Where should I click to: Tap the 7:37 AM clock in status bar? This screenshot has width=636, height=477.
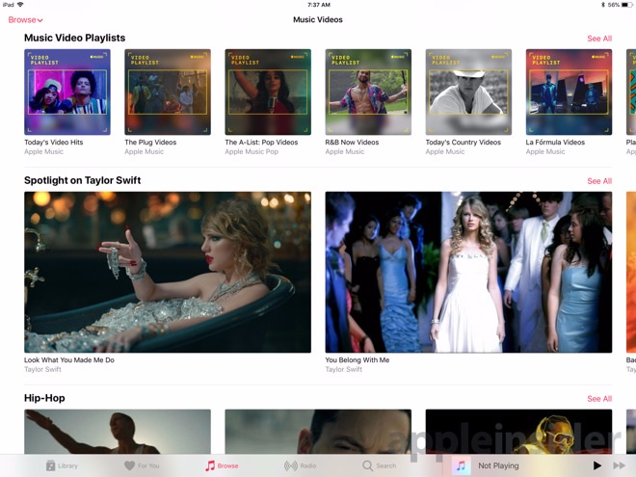(319, 5)
